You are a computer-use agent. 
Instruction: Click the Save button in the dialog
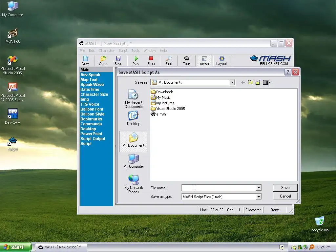point(285,188)
